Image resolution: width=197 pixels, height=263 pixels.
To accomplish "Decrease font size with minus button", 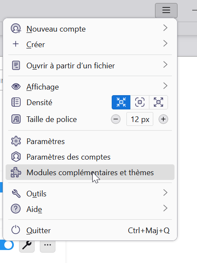I will [x=116, y=119].
